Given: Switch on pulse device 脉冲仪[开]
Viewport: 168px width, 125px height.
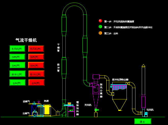Looking at the screenshot, I should click(x=18, y=74).
